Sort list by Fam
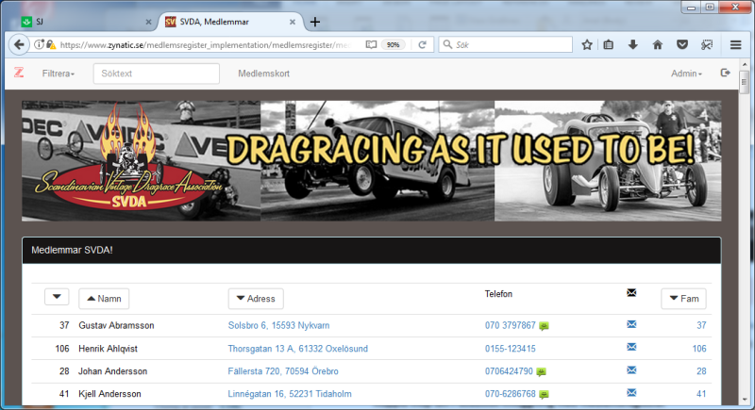755x410 pixels. 683,299
